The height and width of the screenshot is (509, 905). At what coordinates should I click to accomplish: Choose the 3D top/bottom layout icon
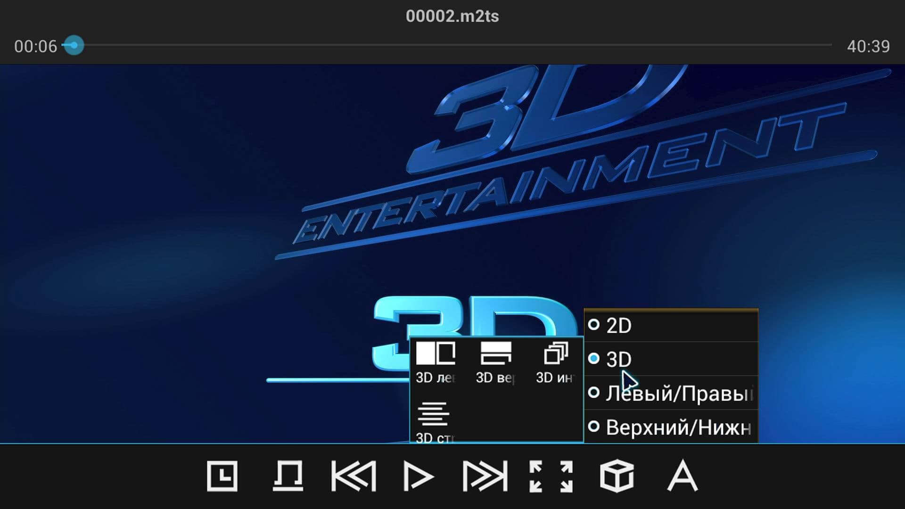[495, 362]
